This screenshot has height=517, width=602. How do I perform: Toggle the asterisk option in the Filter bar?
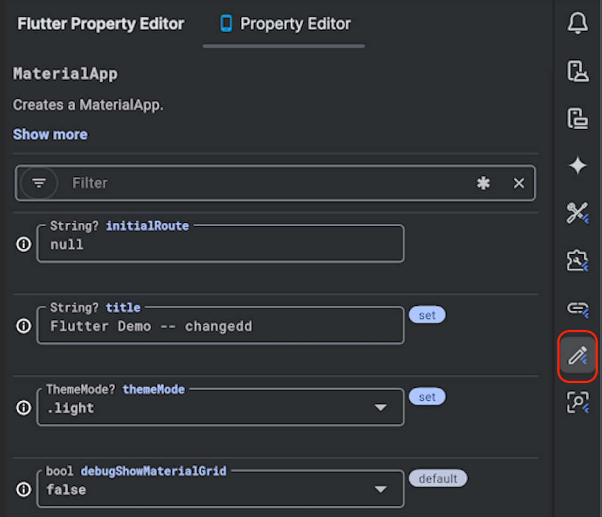coord(483,183)
